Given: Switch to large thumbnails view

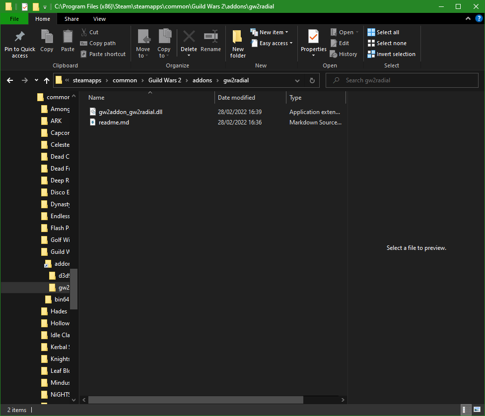Looking at the screenshot, I should click(477, 410).
